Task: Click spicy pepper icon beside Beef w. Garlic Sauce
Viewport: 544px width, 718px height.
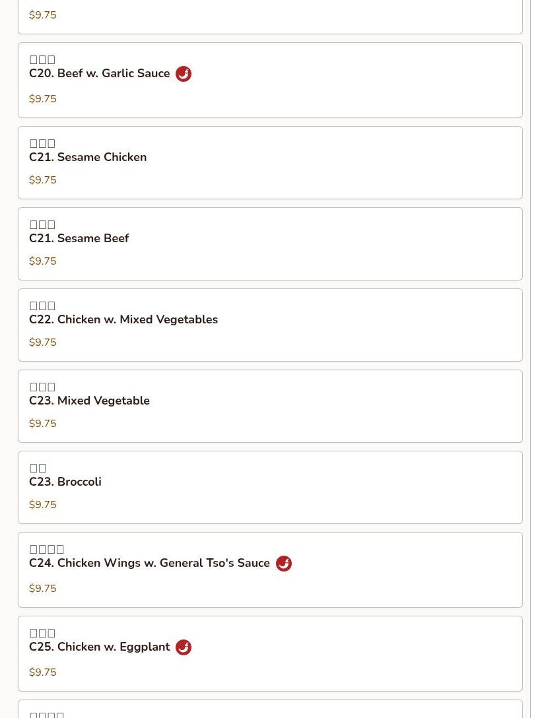Action: [x=184, y=74]
